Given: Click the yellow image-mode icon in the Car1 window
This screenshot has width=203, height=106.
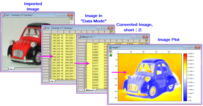Looking at the screenshot, I should [x=71, y=19].
